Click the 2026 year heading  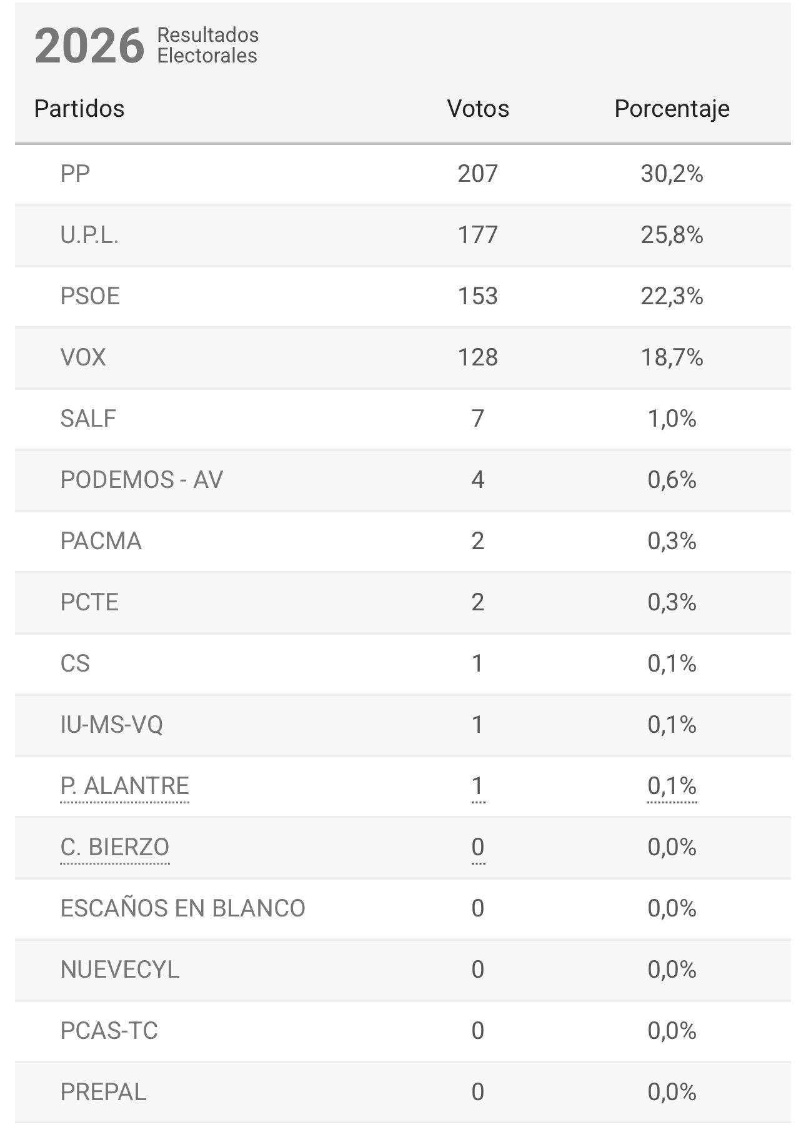coord(89,46)
